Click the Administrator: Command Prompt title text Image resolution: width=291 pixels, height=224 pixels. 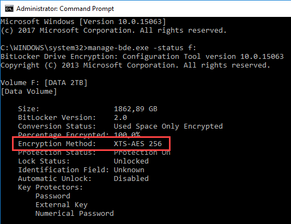(65, 9)
